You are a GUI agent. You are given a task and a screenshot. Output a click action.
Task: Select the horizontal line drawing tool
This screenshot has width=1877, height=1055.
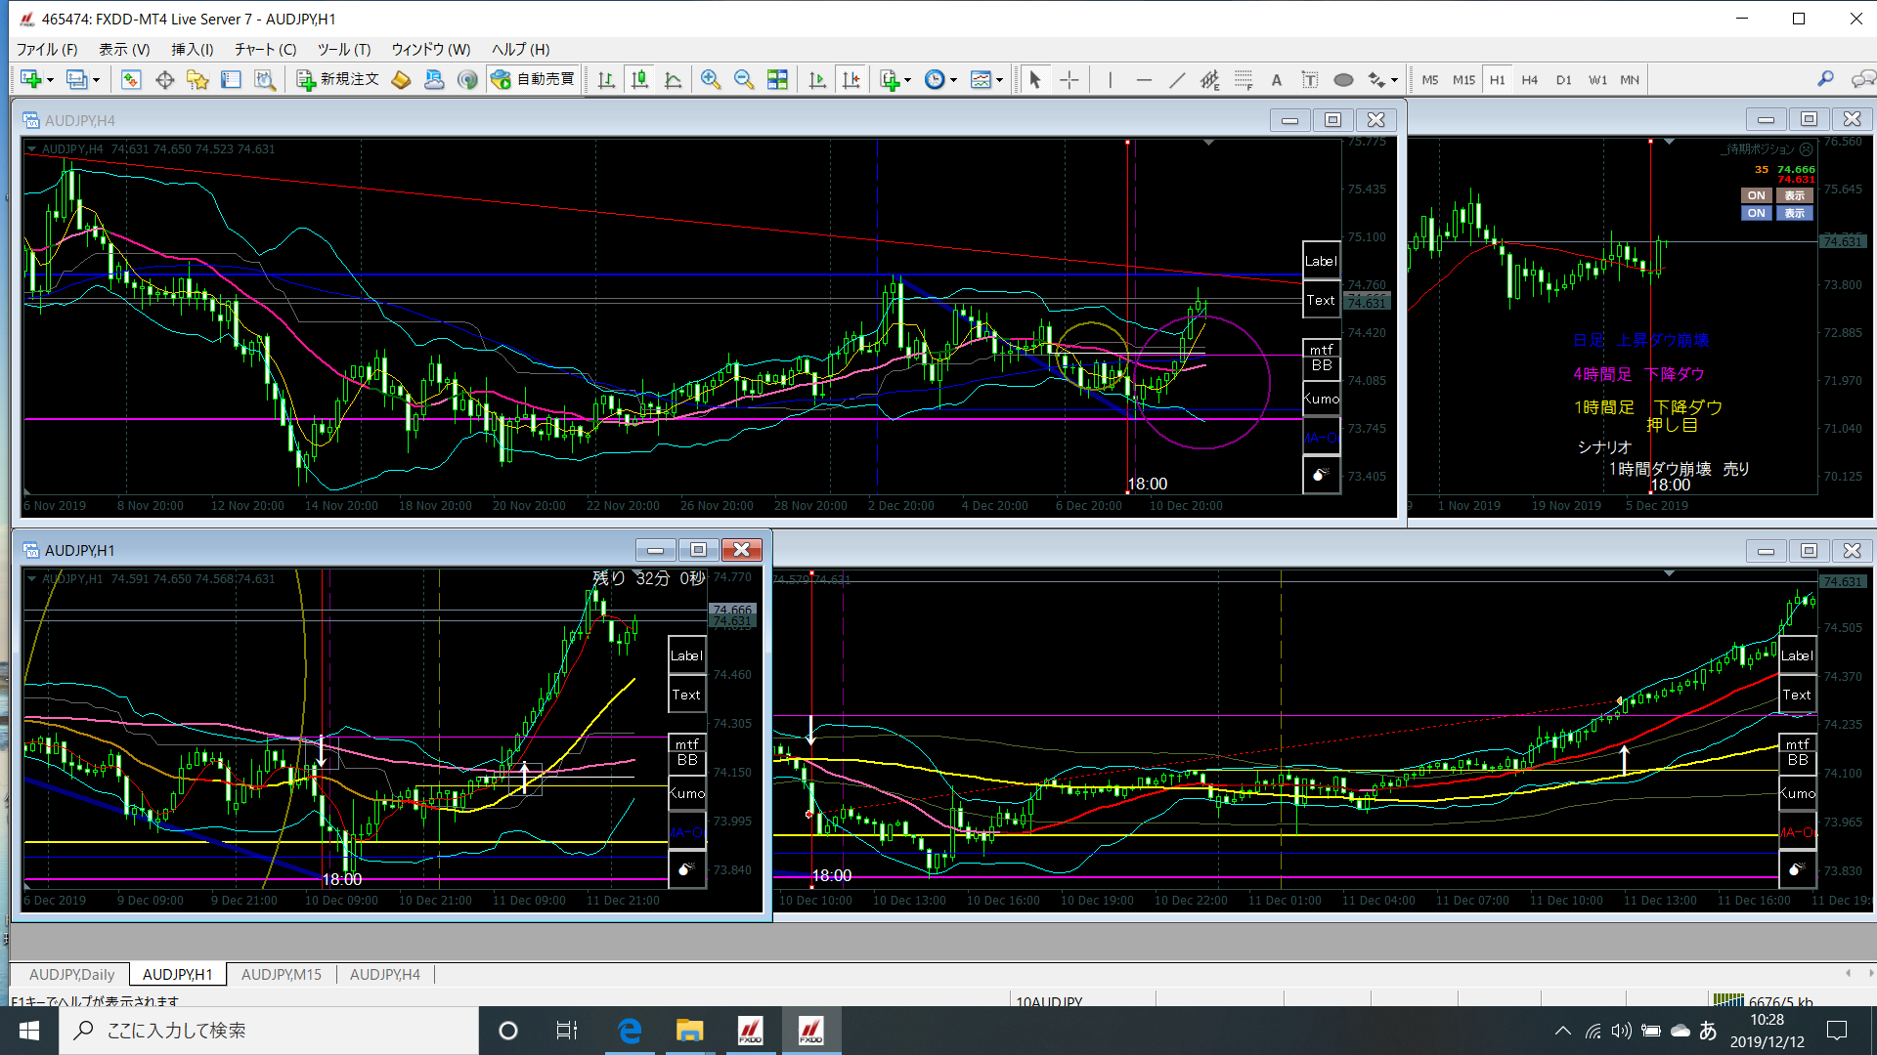[x=1144, y=80]
